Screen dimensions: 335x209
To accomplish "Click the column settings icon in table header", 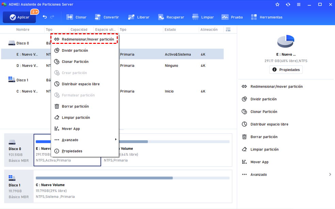I will [228, 30].
